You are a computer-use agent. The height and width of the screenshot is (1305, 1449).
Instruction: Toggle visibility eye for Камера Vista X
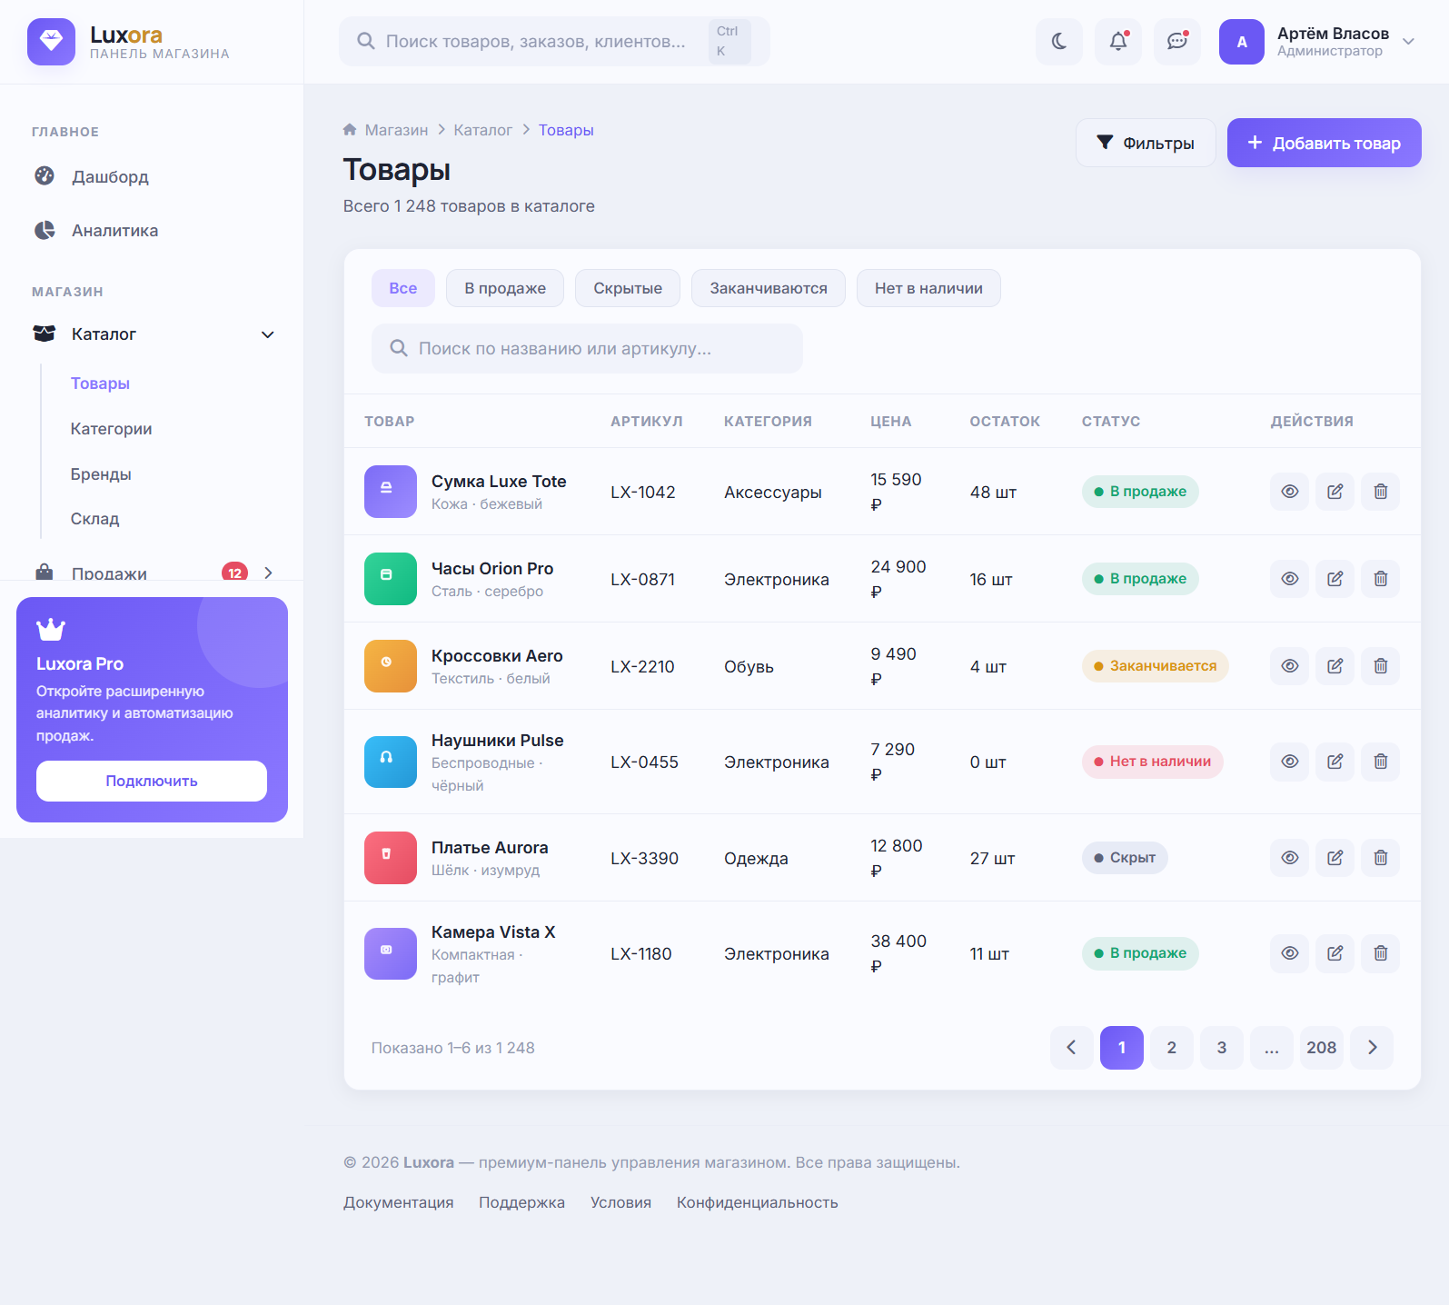click(x=1290, y=953)
